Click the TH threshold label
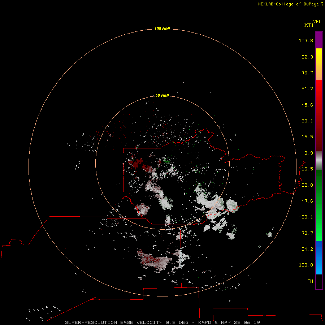 [x=310, y=281]
